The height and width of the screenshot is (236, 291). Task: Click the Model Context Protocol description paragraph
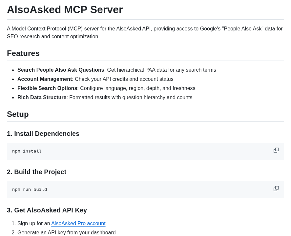click(145, 33)
